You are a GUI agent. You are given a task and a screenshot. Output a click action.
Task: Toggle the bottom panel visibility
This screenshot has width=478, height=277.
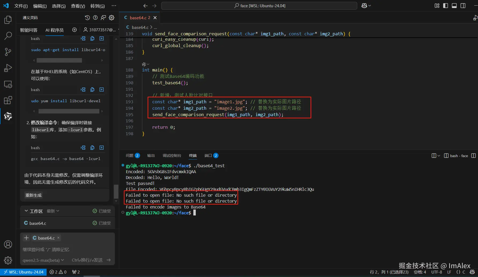454,6
